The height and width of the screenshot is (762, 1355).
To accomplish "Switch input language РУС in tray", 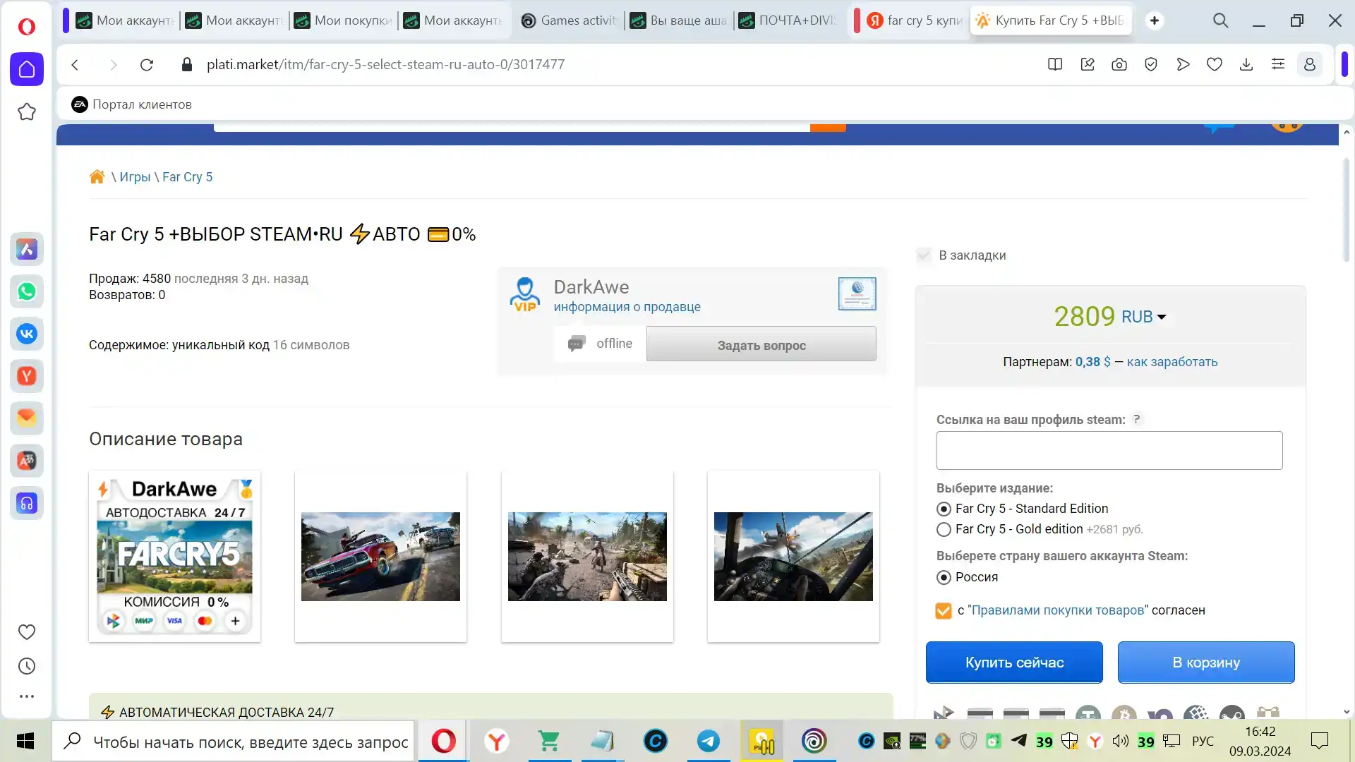I will click(1203, 741).
